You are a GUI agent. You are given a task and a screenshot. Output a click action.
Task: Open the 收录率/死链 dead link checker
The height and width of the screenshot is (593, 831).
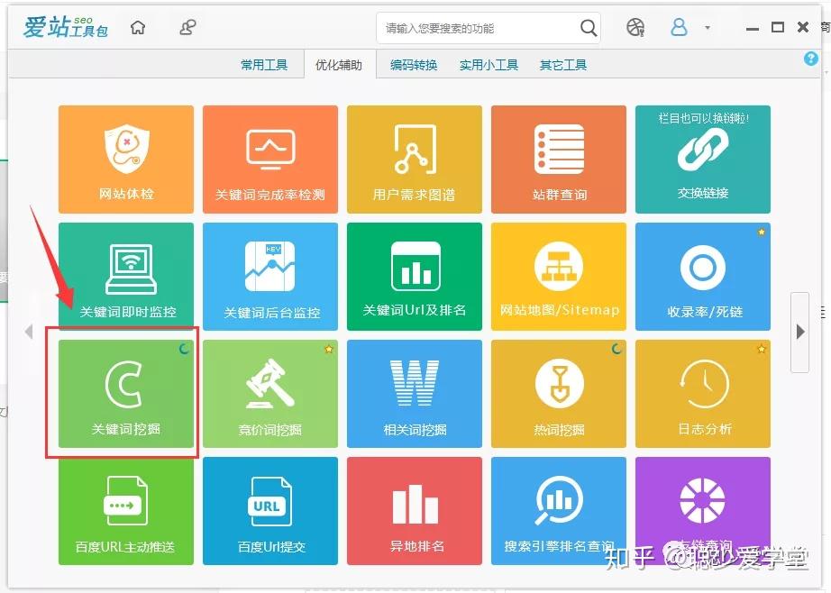coord(702,277)
